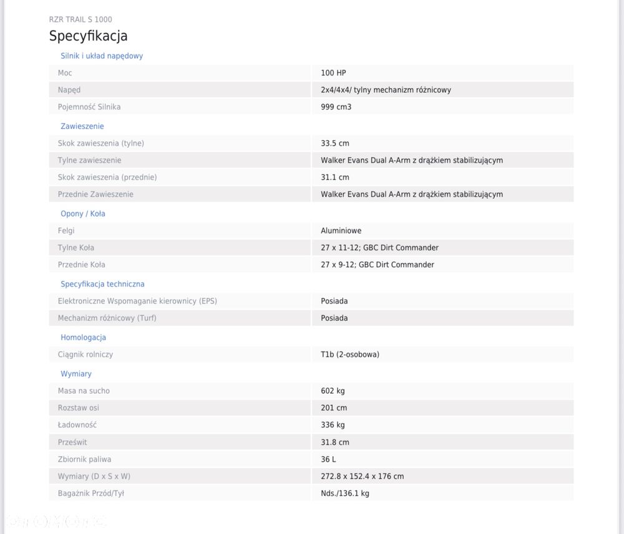624x534 pixels.
Task: Click the Napęd row label
Action: (69, 90)
